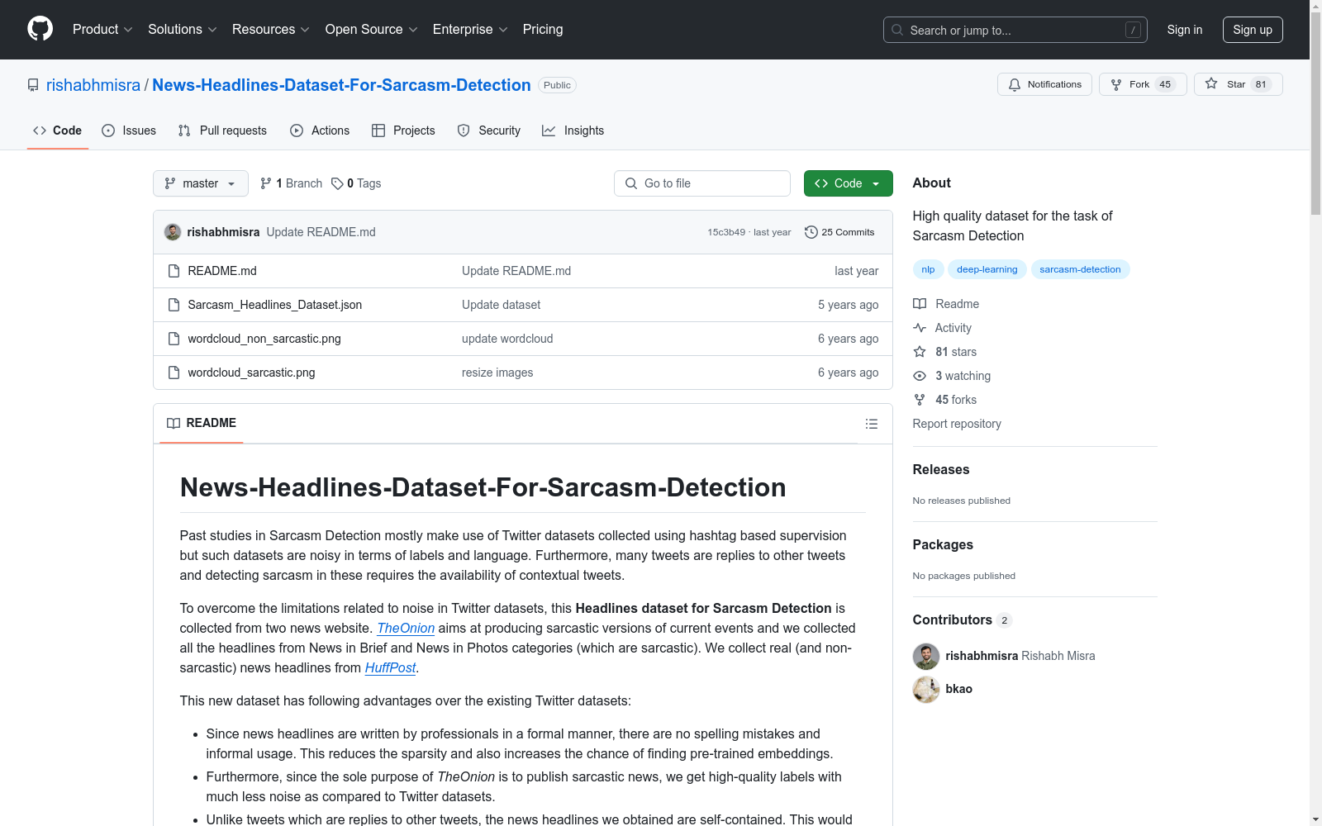Open the master branch dropdown
Screen dimensions: 1322x826
click(x=200, y=183)
